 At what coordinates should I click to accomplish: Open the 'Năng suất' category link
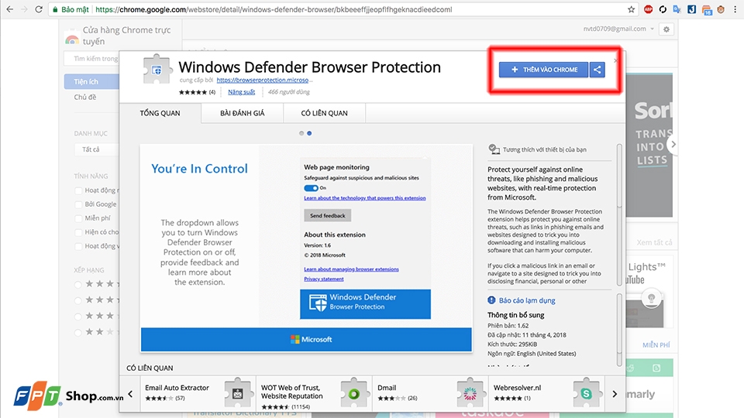[x=242, y=92]
